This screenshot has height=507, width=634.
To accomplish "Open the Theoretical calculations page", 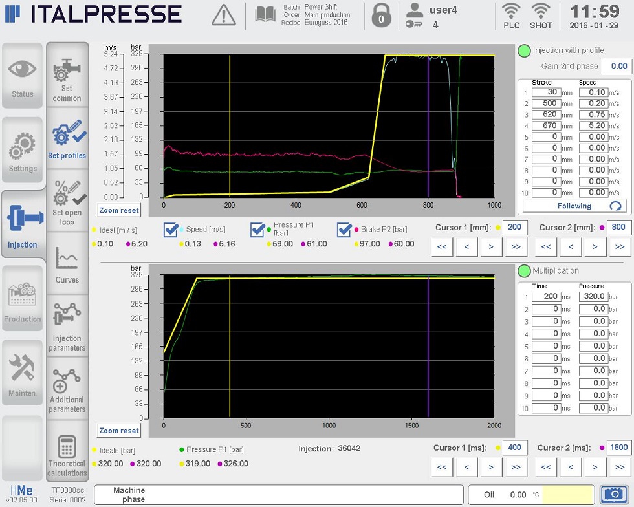I will (x=67, y=450).
